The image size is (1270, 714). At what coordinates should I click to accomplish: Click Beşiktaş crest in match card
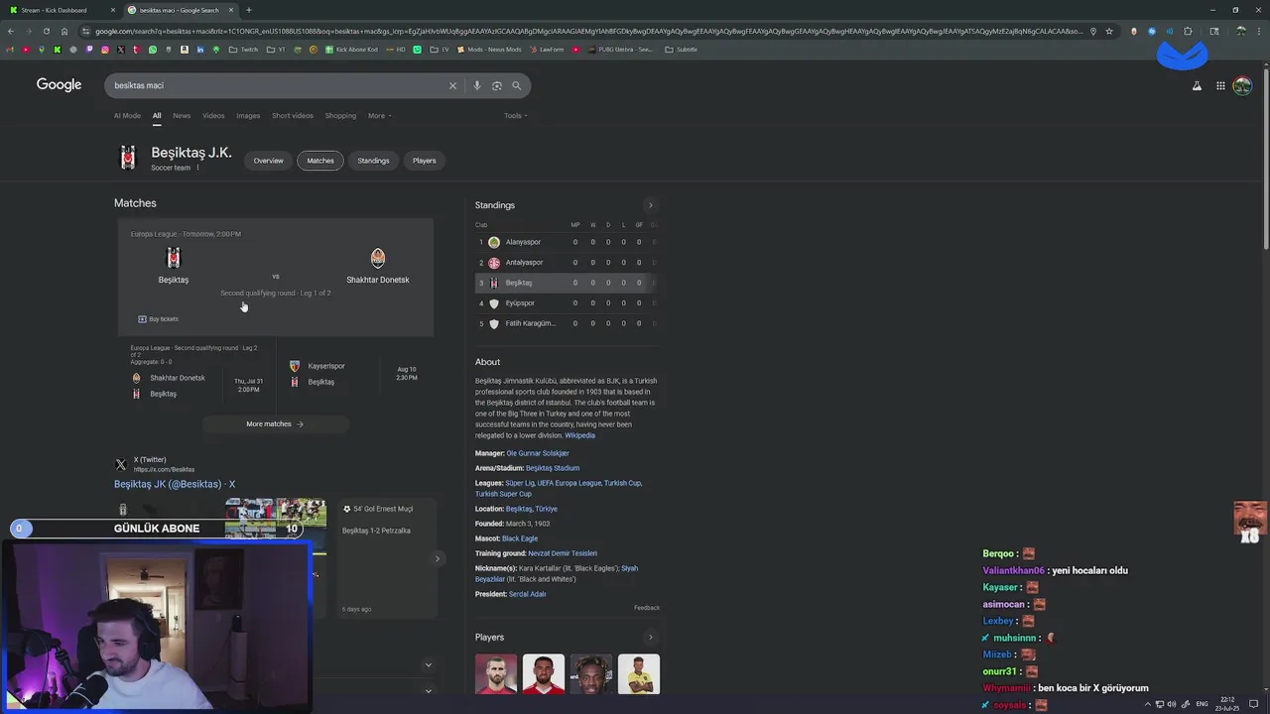(x=174, y=258)
